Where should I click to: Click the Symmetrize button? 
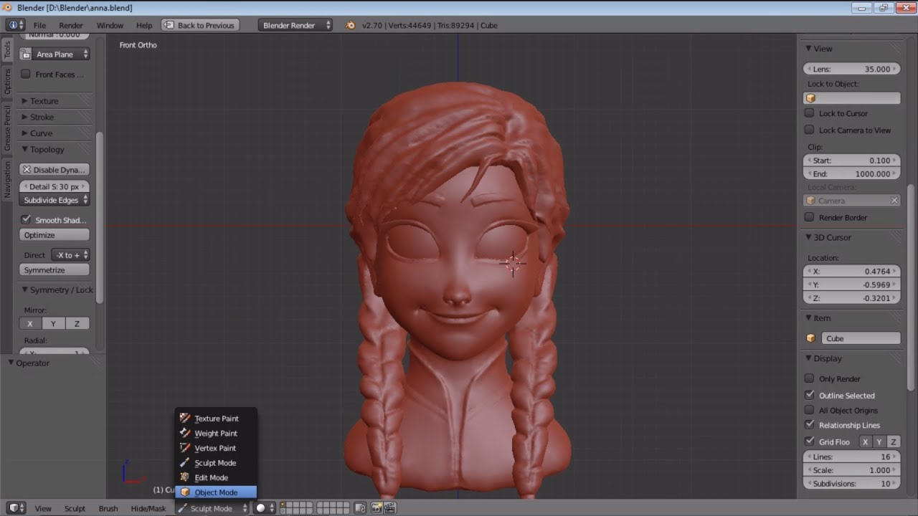pyautogui.click(x=55, y=270)
